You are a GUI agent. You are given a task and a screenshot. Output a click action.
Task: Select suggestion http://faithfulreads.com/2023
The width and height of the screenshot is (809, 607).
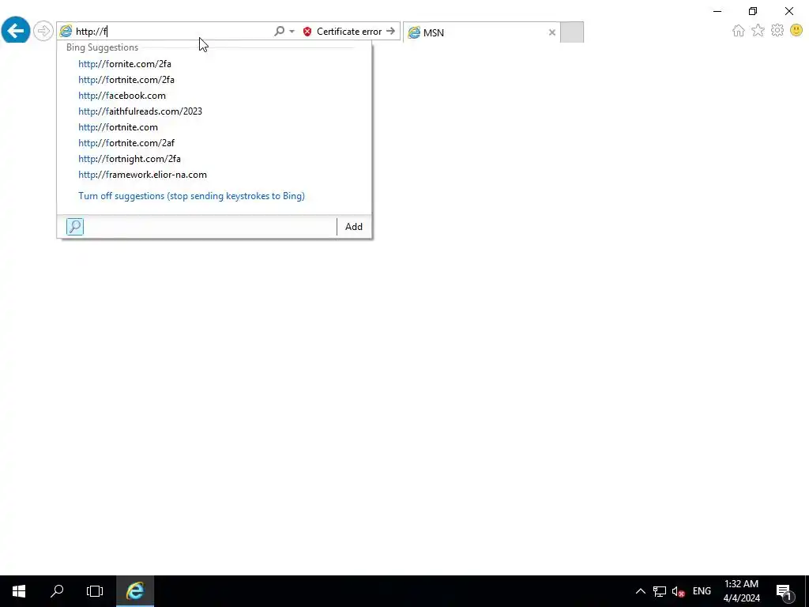(x=141, y=111)
